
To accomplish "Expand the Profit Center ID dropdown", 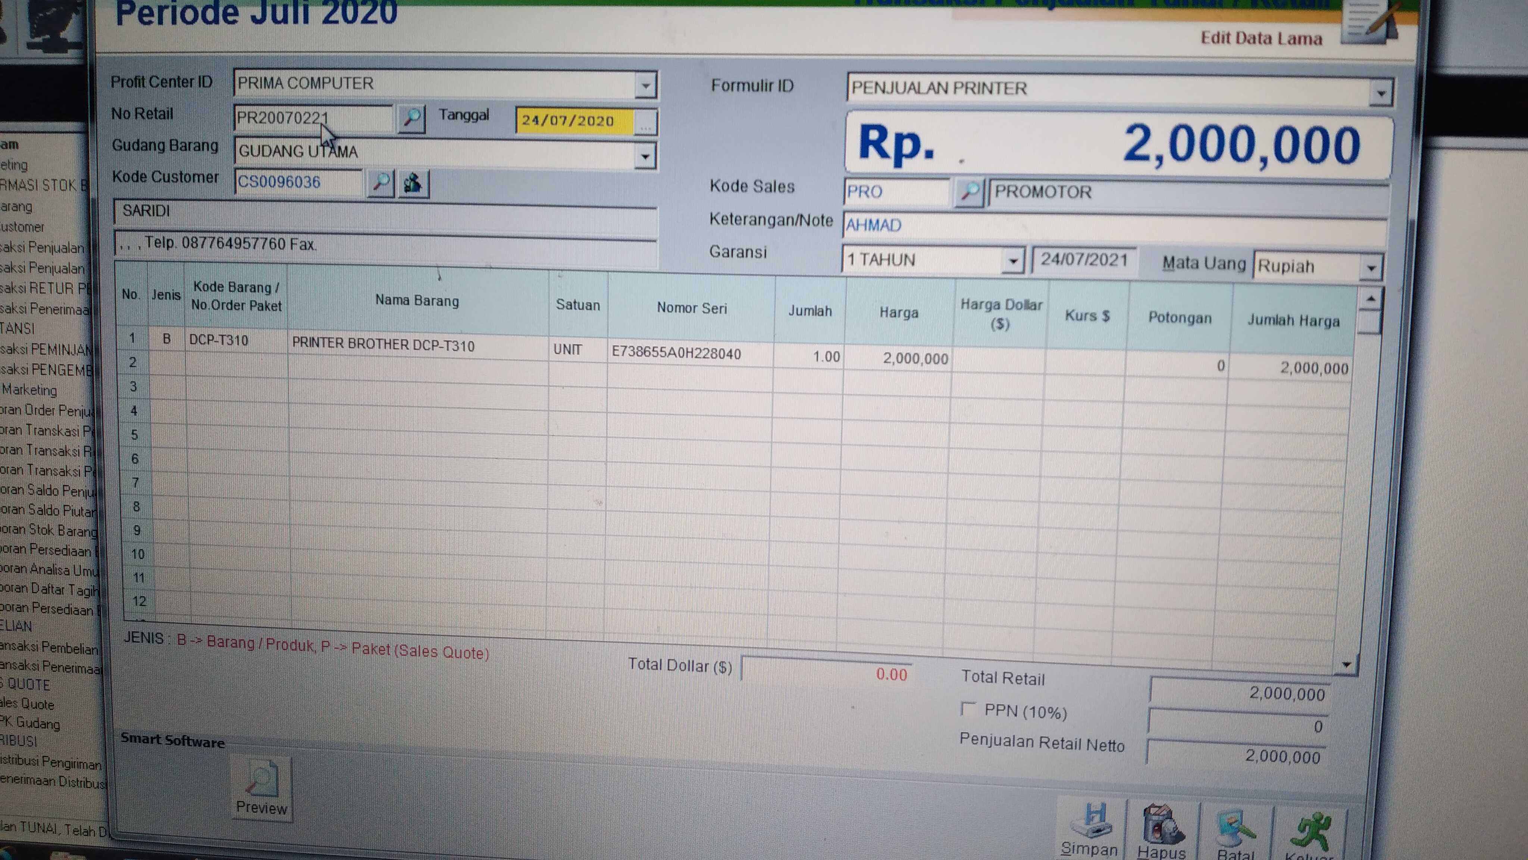I will [x=645, y=86].
